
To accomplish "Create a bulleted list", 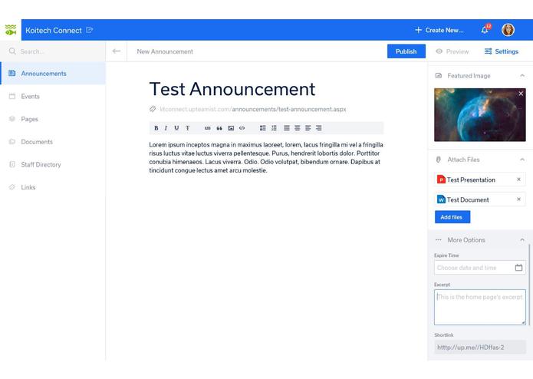I will (263, 128).
